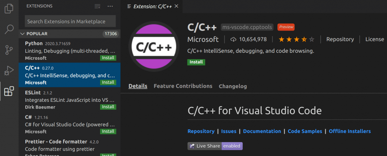
Task: Click the star rating of C/C++
Action: click(x=296, y=39)
